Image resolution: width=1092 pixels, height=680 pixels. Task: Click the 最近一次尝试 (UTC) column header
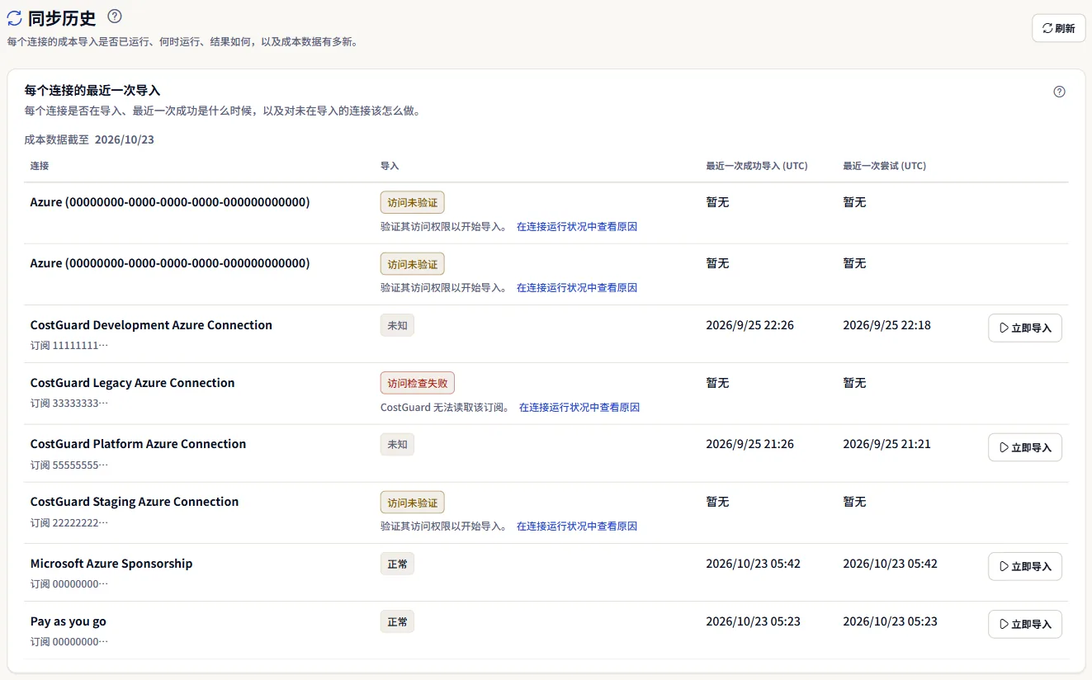(x=884, y=166)
